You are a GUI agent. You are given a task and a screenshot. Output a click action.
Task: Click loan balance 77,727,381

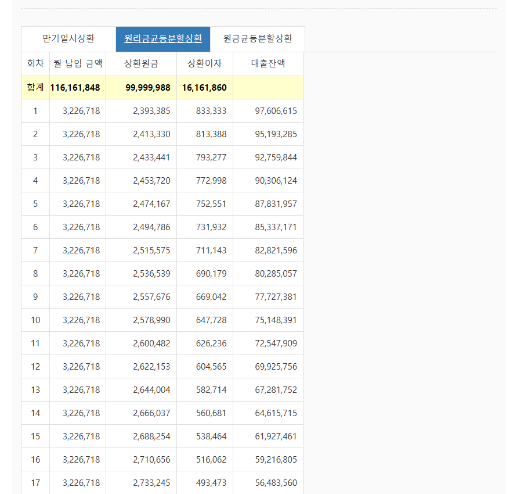coord(276,297)
